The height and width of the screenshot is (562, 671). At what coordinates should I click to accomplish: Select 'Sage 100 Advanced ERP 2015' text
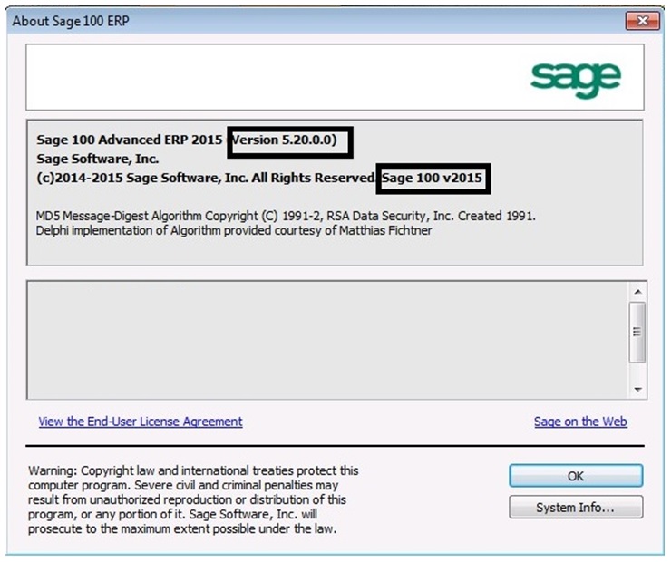(130, 140)
